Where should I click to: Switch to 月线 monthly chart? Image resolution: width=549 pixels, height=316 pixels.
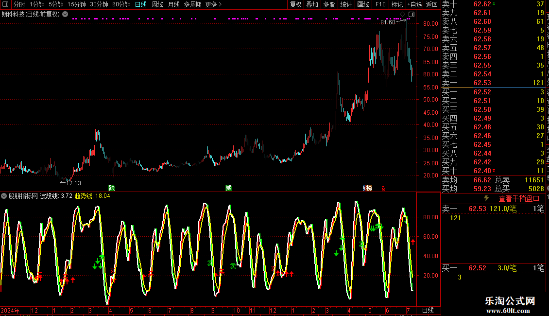tap(173, 4)
